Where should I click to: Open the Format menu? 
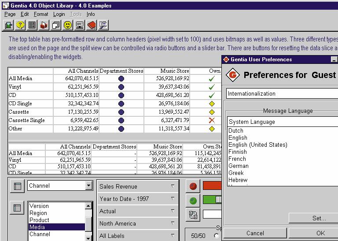pyautogui.click(x=41, y=14)
